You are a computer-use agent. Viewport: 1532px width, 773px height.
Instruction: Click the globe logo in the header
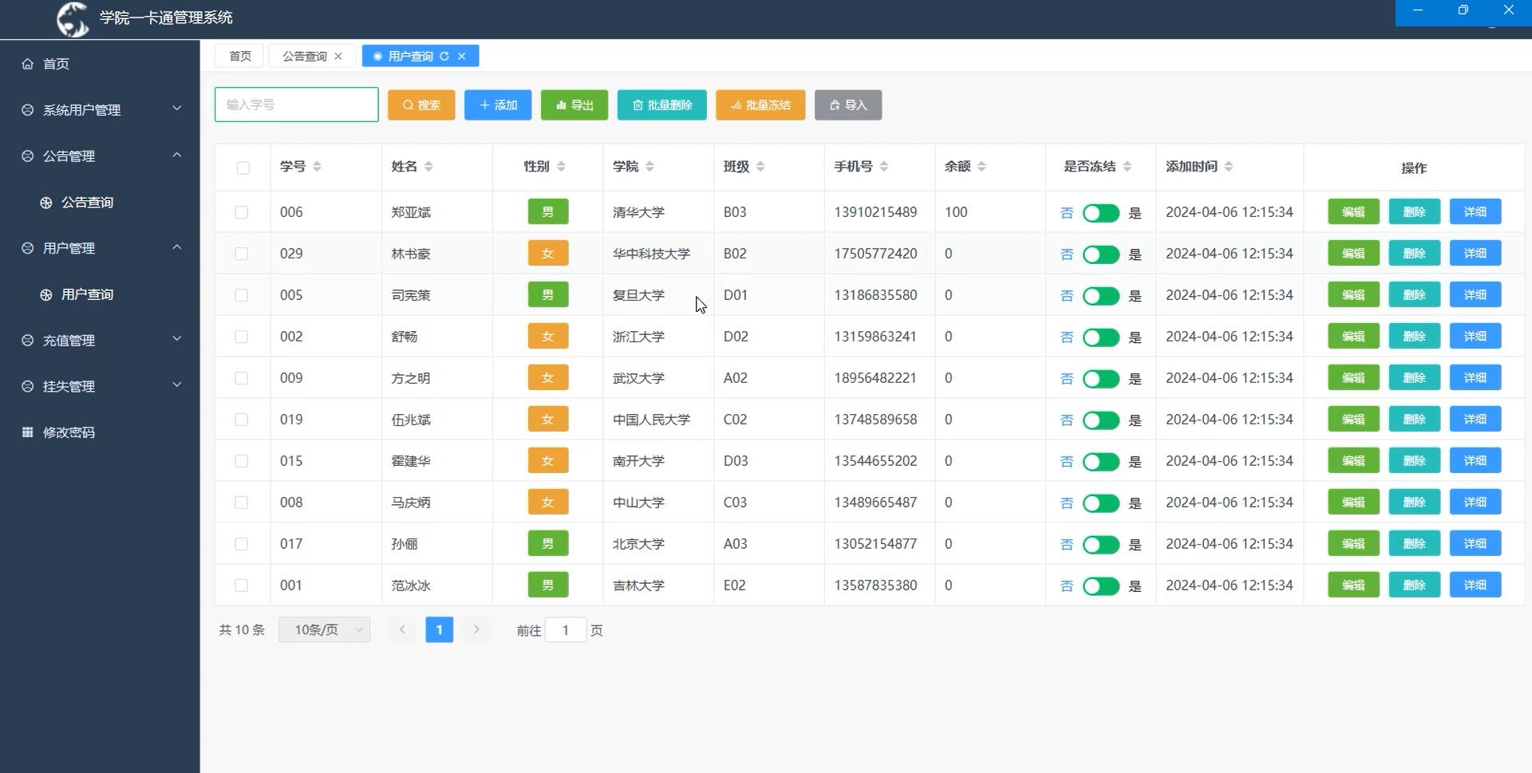tap(73, 18)
